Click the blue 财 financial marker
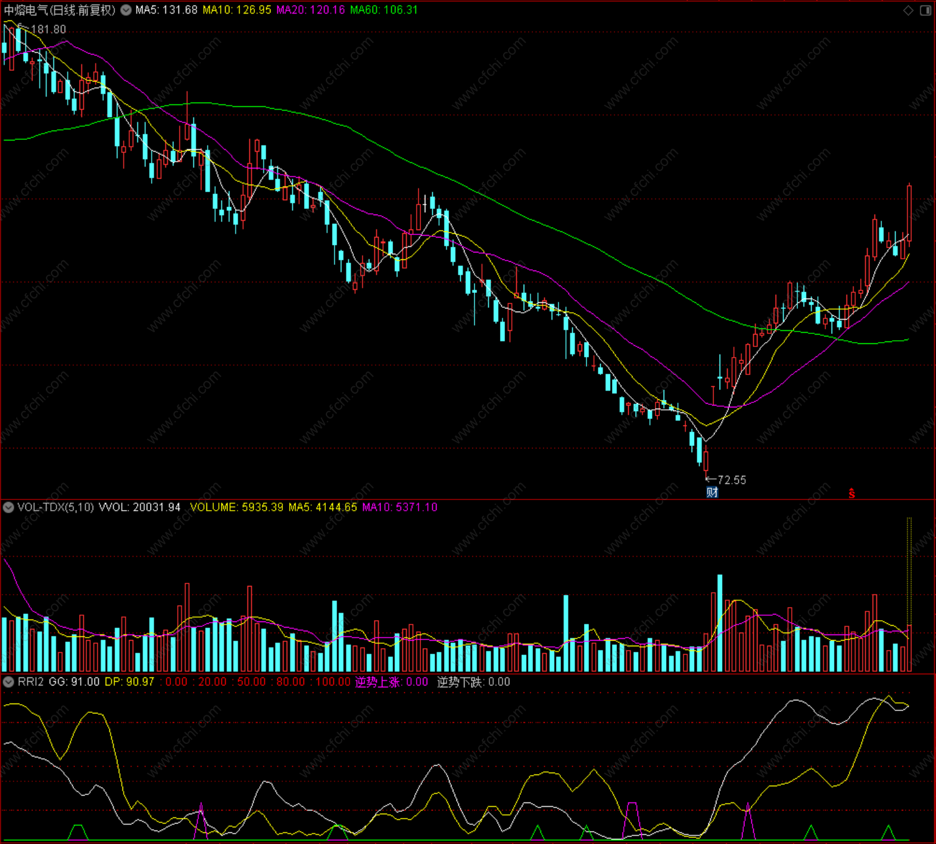The width and height of the screenshot is (936, 844). coord(712,493)
